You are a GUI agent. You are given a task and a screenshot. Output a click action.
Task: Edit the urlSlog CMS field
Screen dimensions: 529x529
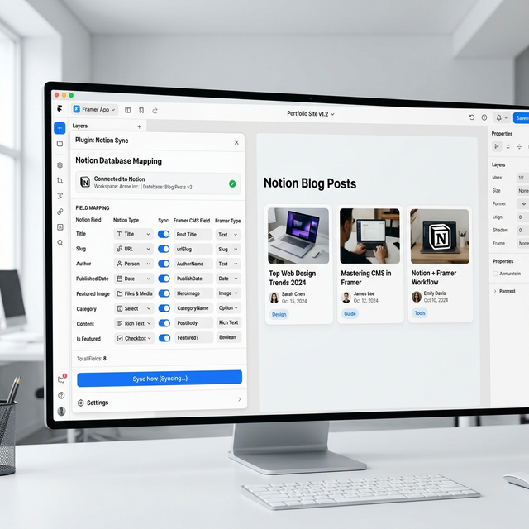point(193,249)
